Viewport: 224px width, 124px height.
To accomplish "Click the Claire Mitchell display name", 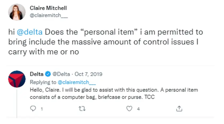I will [48, 8].
